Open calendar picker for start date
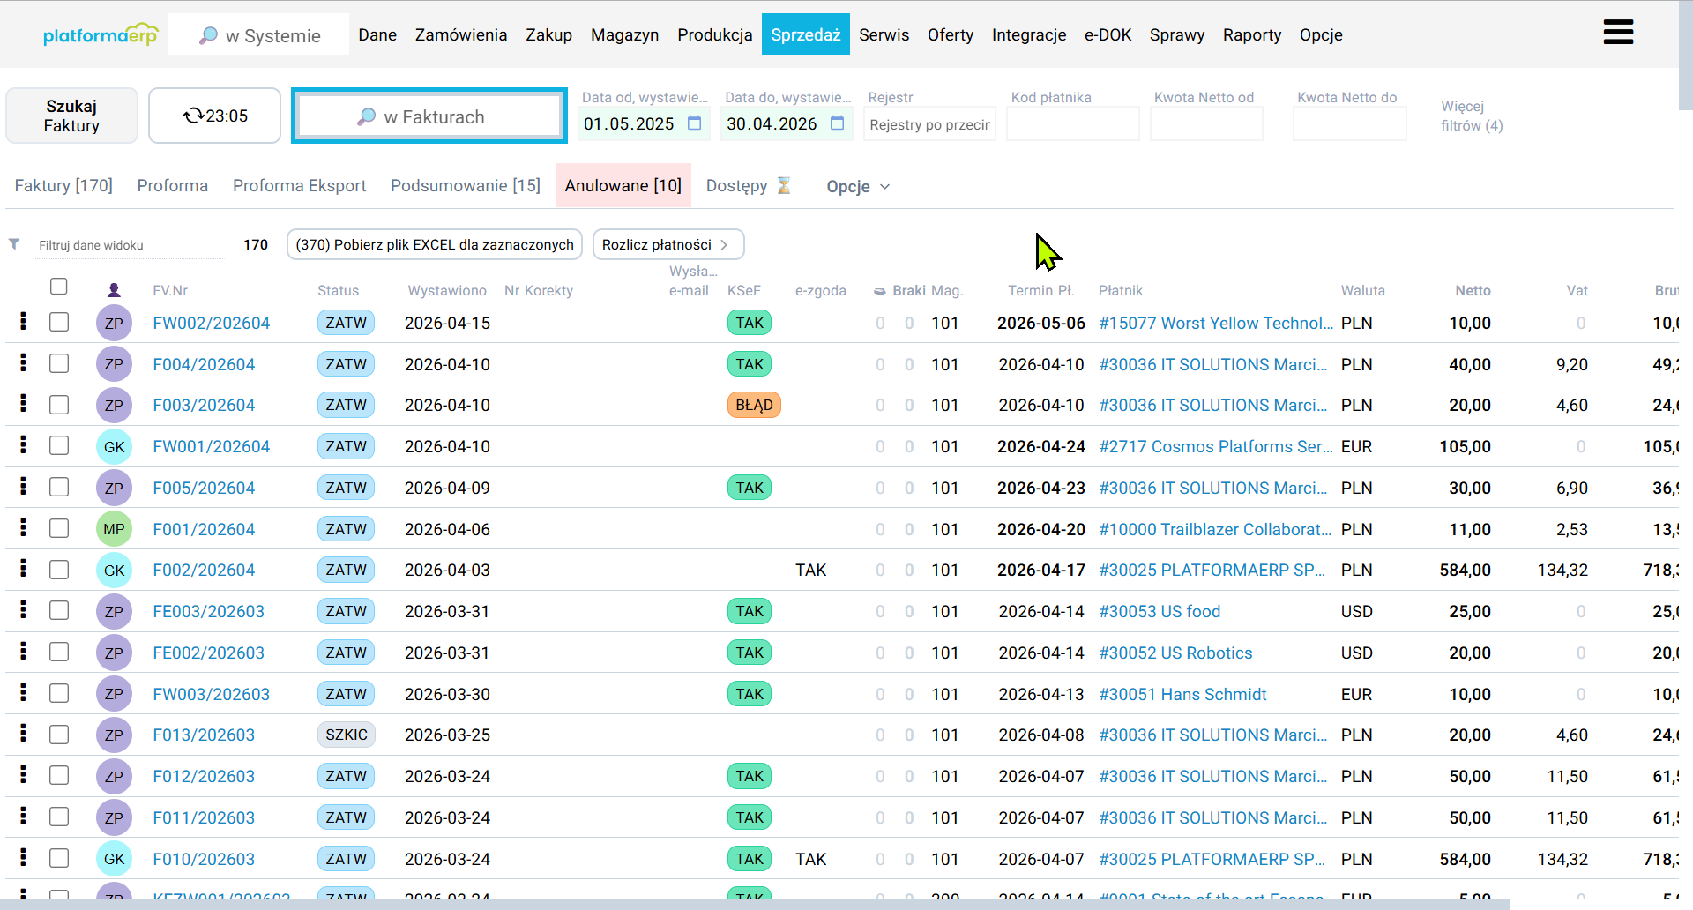1693x910 pixels. 694,123
